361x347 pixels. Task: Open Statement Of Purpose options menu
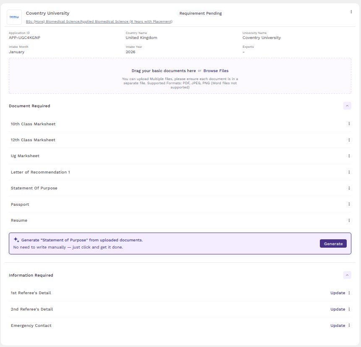[349, 188]
